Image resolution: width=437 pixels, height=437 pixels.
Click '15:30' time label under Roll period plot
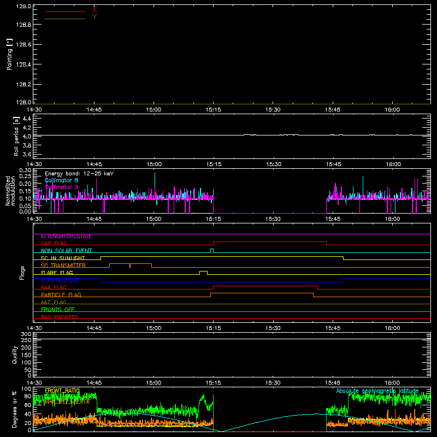pos(274,164)
